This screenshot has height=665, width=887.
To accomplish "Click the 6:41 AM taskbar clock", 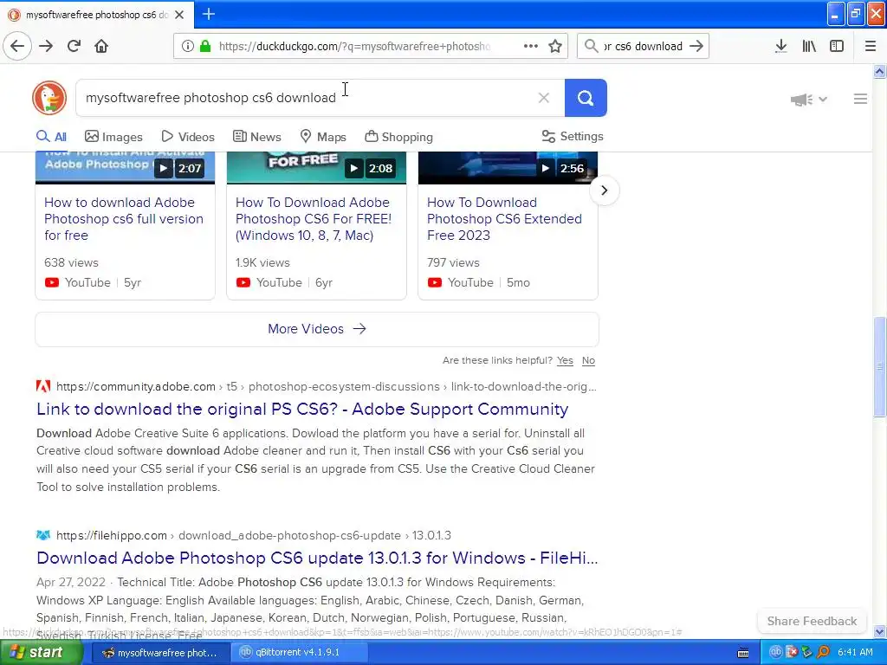I will [855, 652].
